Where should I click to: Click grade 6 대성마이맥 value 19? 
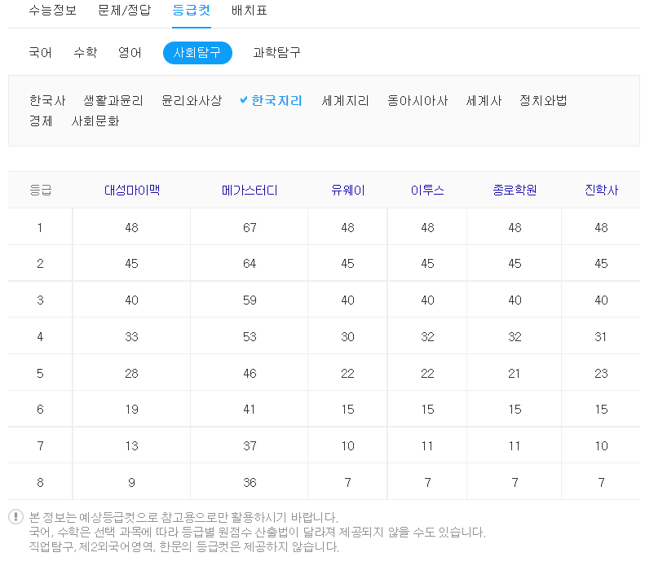pos(131,410)
